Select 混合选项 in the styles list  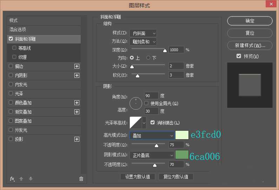tap(18, 30)
